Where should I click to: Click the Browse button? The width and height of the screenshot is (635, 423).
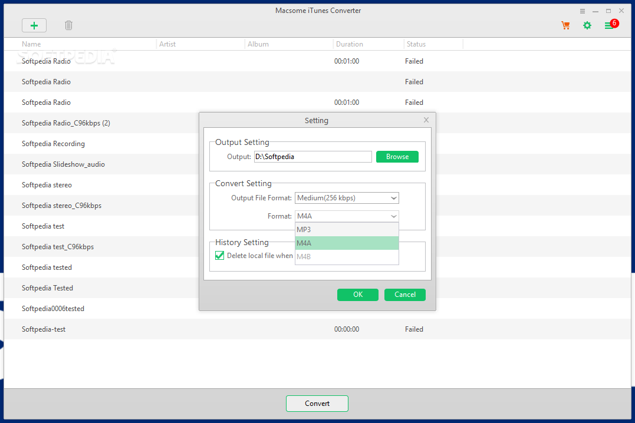397,157
